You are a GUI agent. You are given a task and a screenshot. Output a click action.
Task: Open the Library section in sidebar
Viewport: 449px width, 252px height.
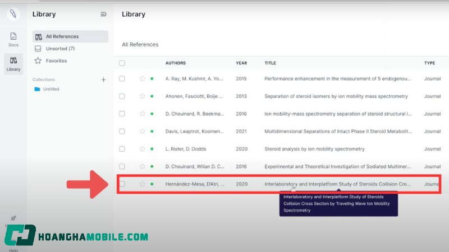13,63
